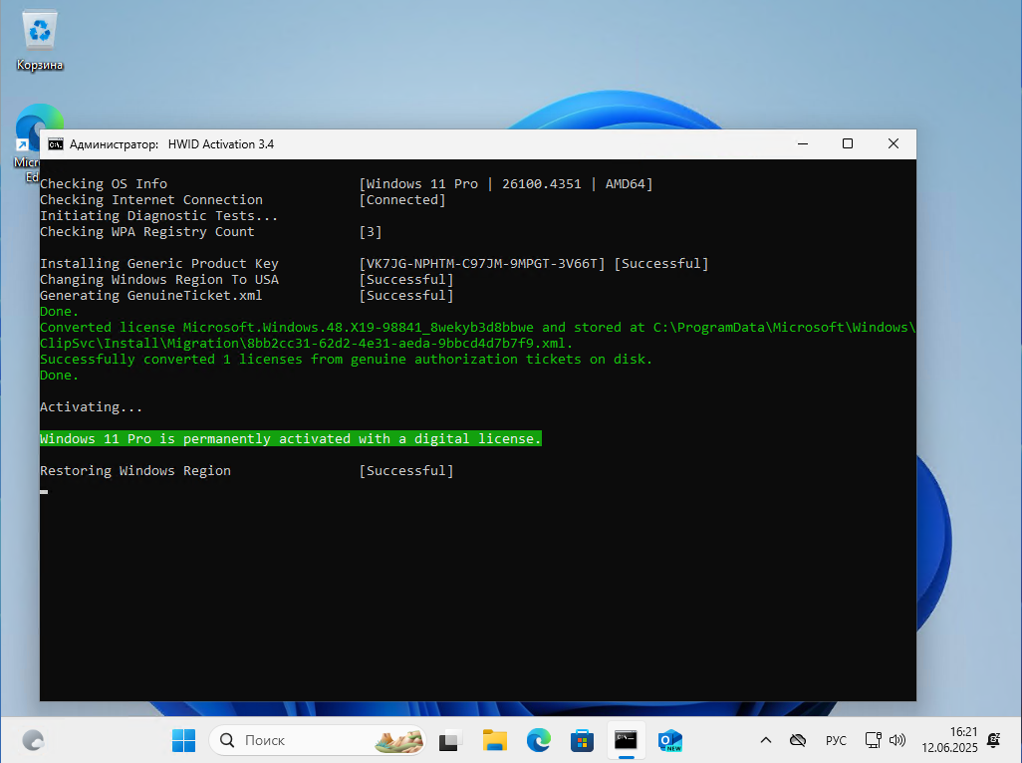Click the [Windows 11 Pro | 26100.4351 | AMD64] text
Screen dimensions: 1022x763
pos(506,183)
